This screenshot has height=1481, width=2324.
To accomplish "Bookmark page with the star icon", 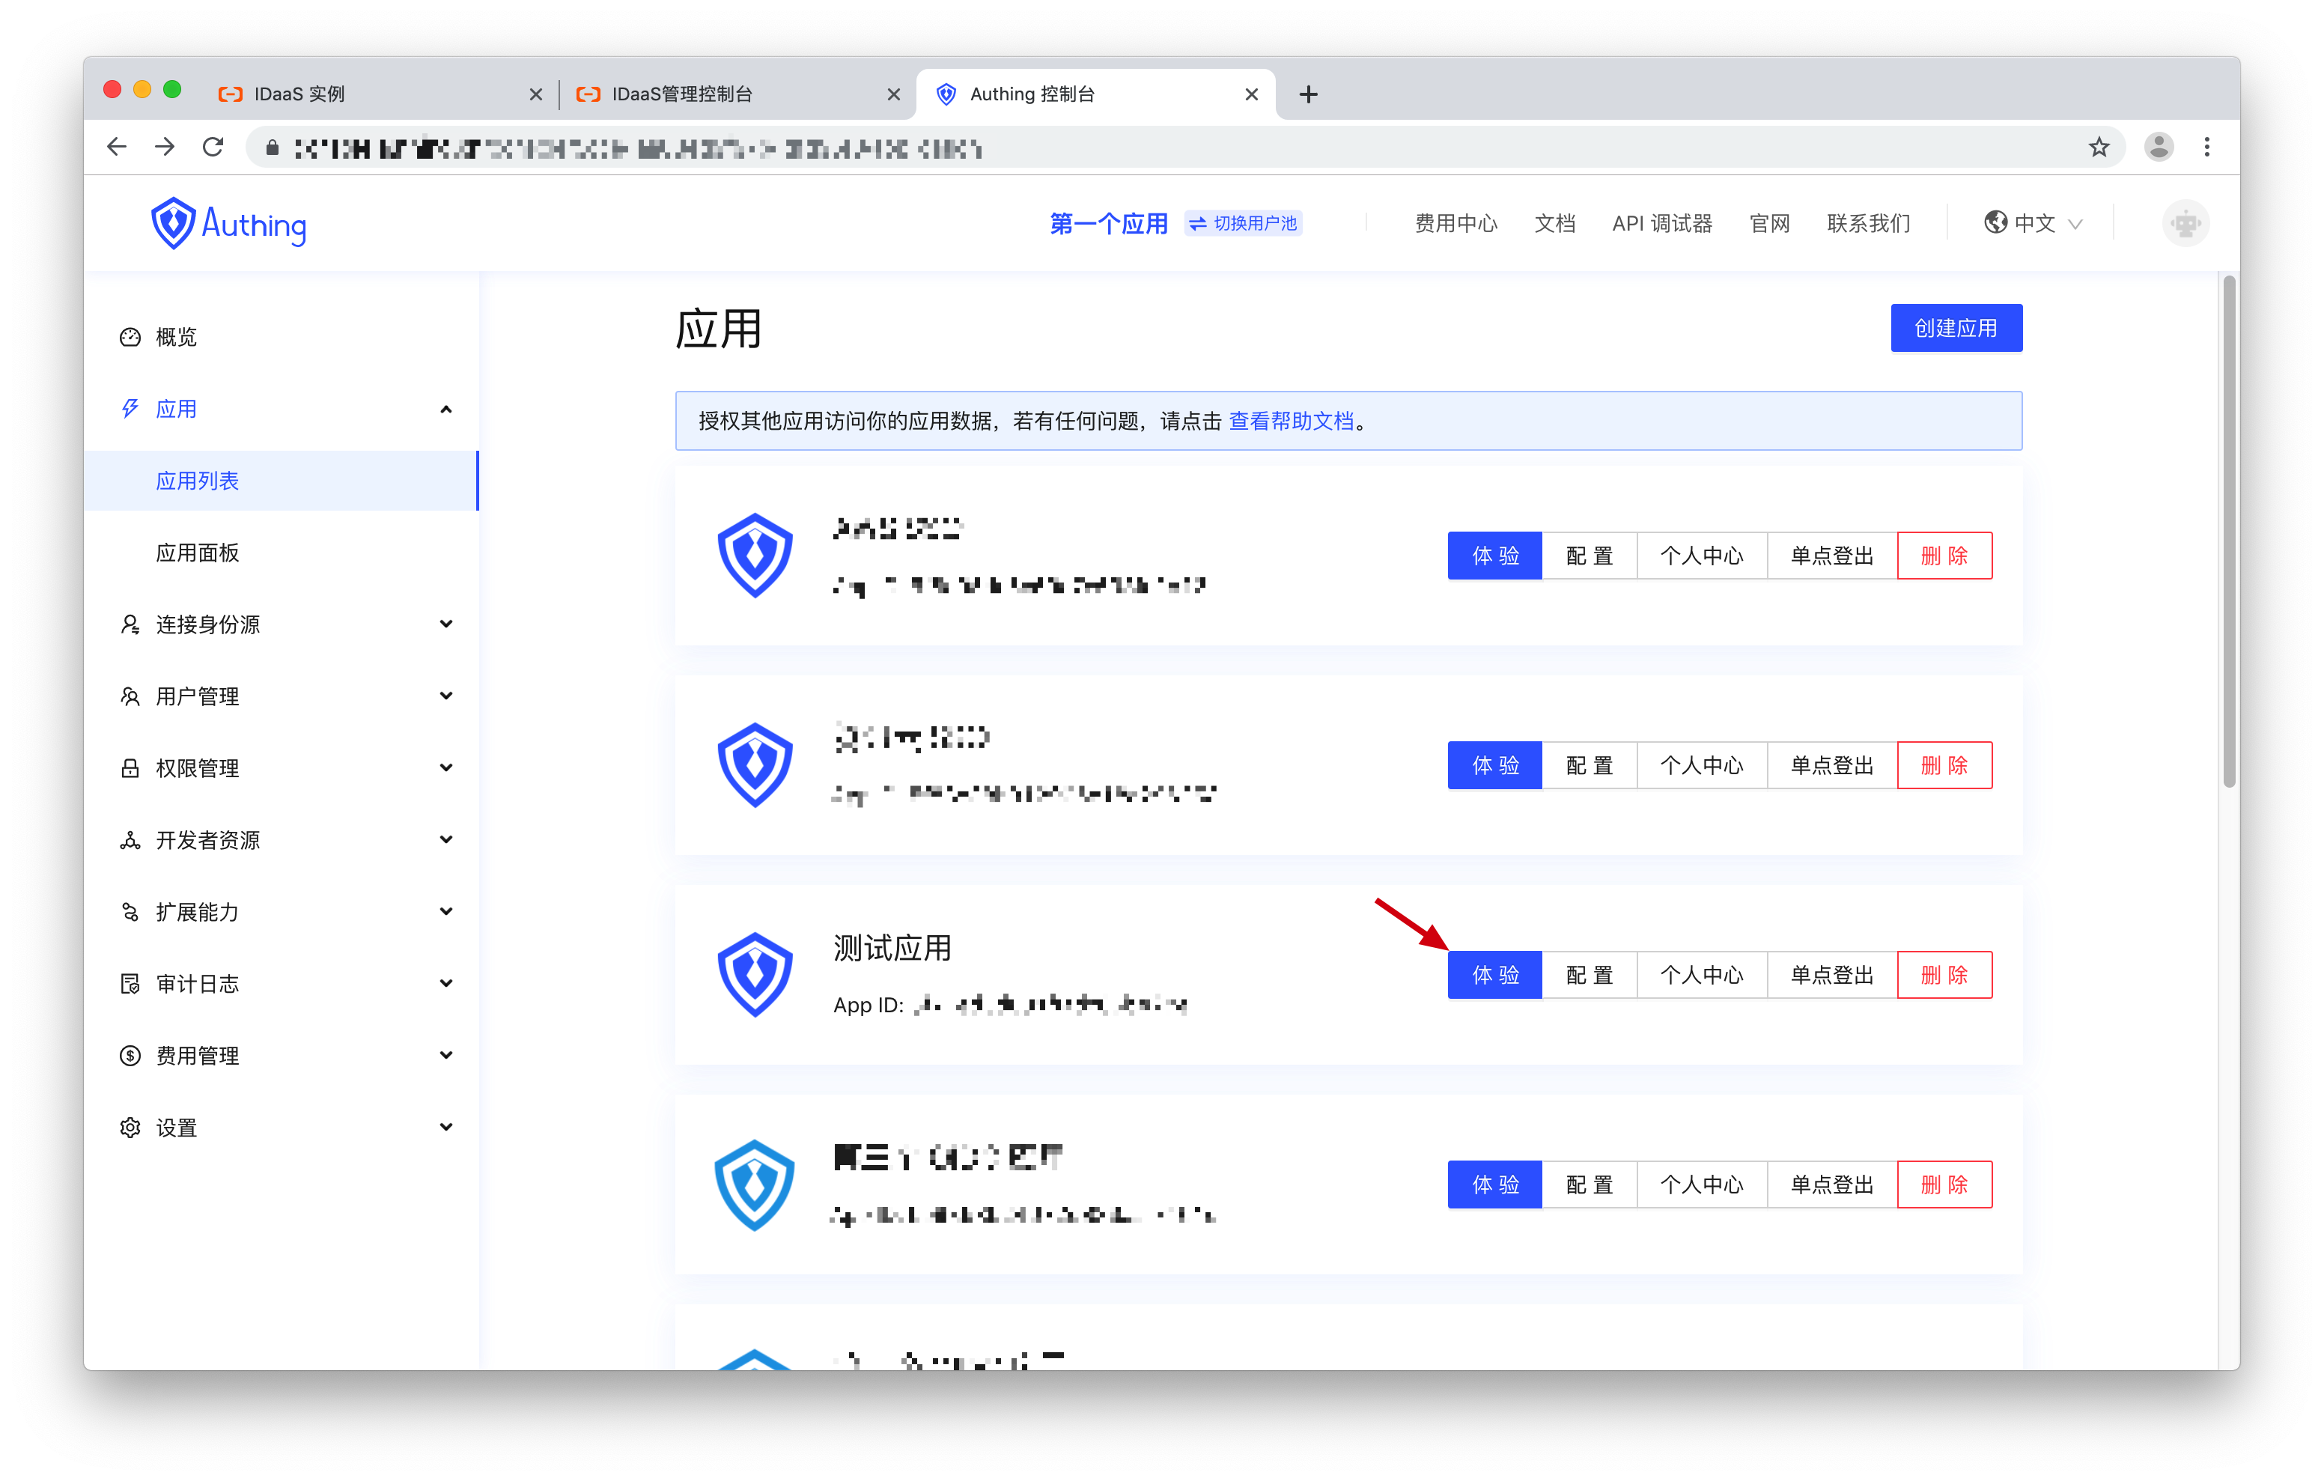I will (2098, 147).
